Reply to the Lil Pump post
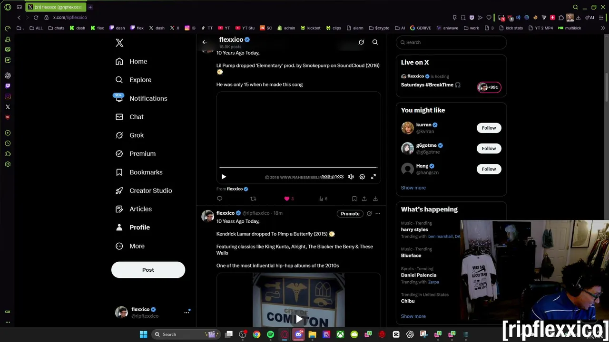 click(219, 199)
